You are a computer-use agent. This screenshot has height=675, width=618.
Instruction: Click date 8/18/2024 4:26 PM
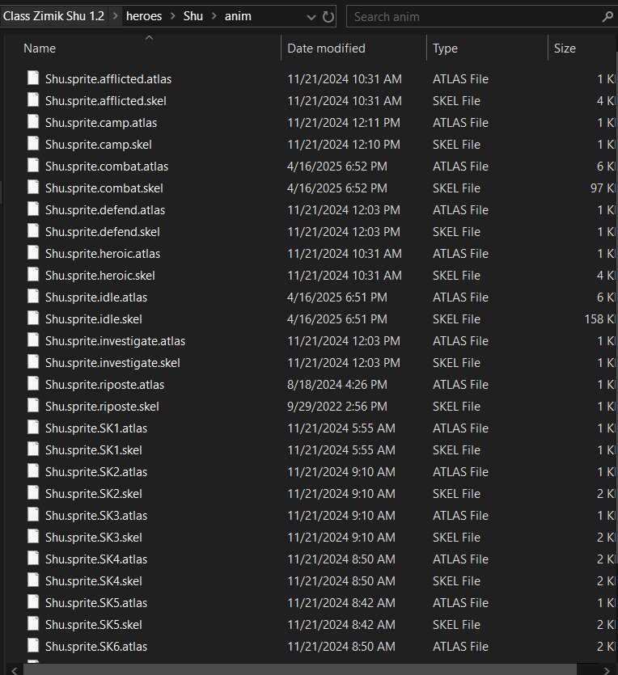(337, 385)
